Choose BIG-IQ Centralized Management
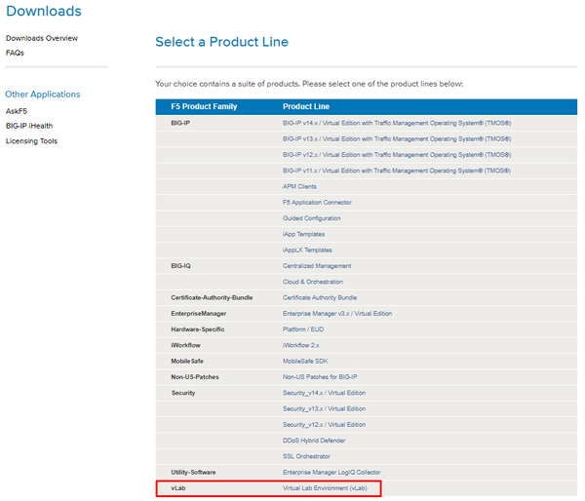 [x=317, y=266]
